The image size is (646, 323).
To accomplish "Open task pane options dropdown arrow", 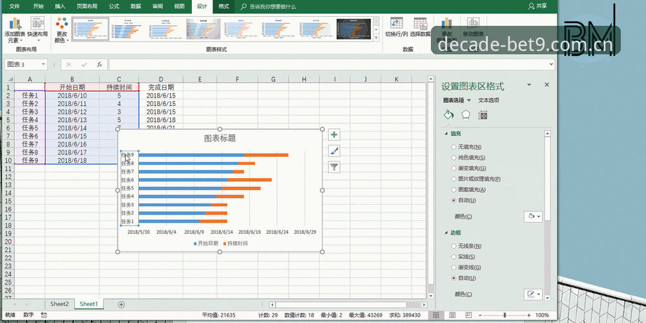I will (529, 85).
